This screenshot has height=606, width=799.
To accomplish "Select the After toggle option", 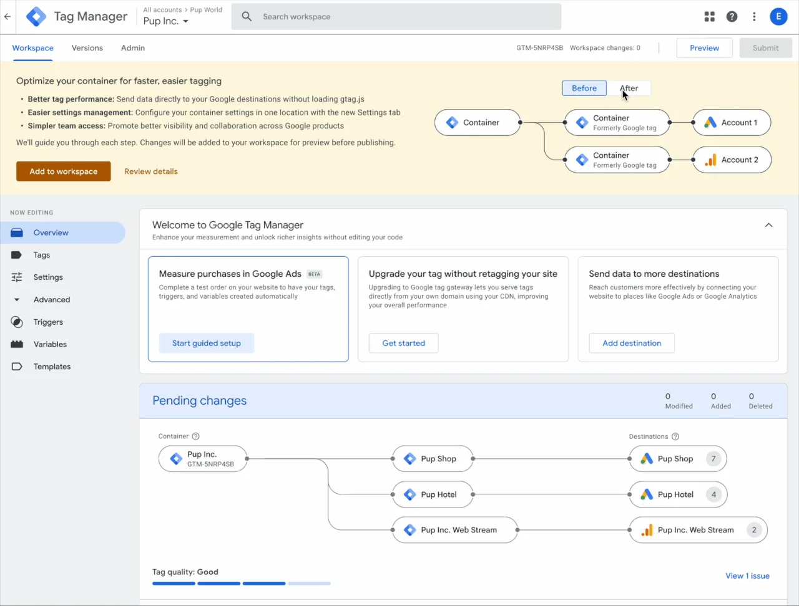I will coord(629,88).
